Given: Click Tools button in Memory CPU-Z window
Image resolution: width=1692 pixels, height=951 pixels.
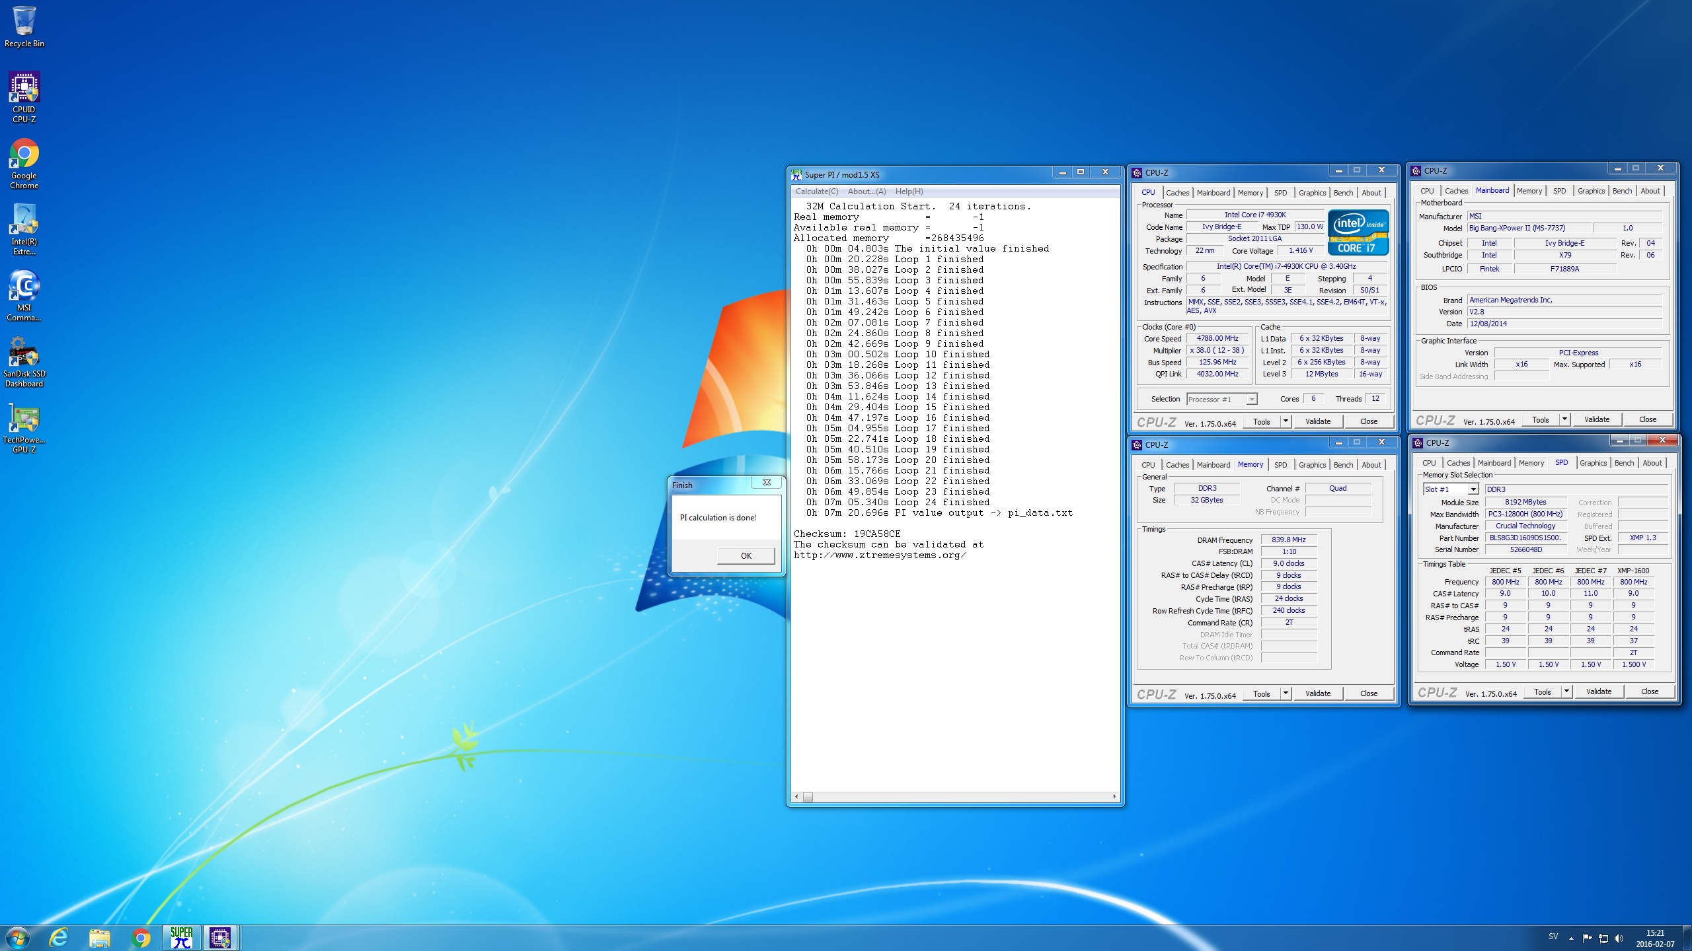Looking at the screenshot, I should click(1261, 693).
